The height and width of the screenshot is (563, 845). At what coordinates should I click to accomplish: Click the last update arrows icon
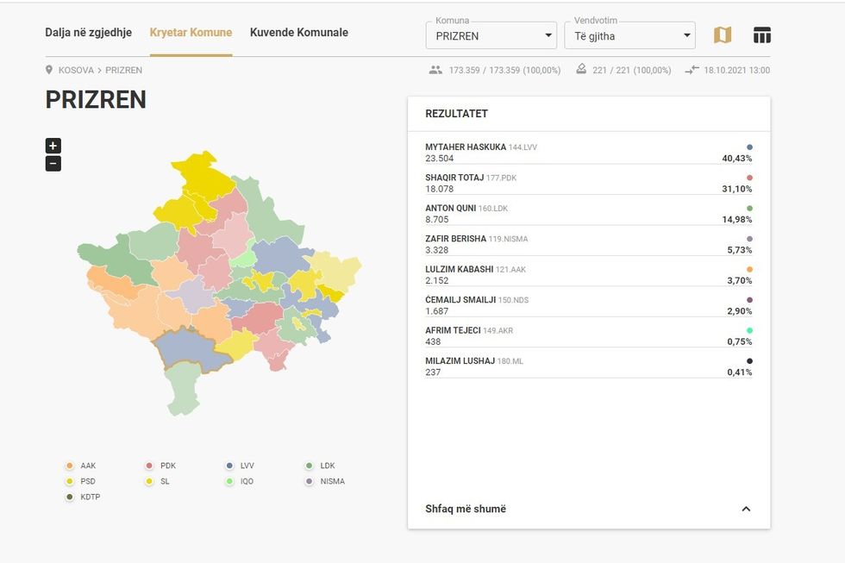tap(692, 70)
